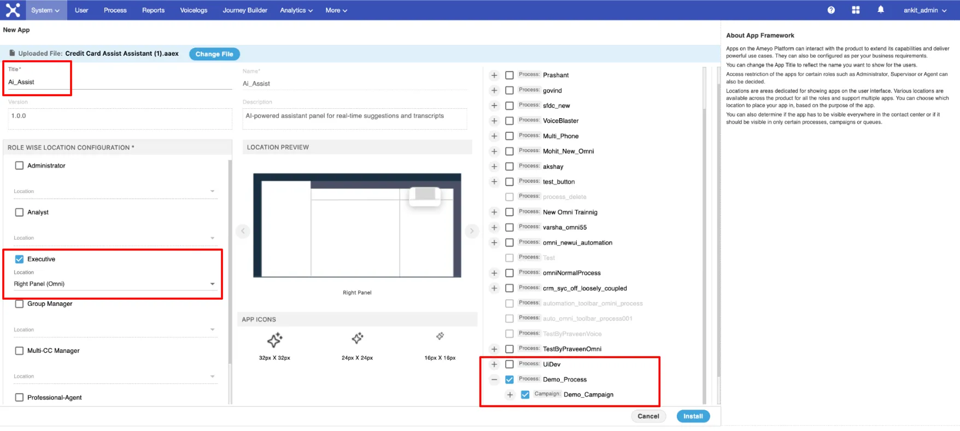The width and height of the screenshot is (960, 431).
Task: Open Executive location Right Panel dropdown
Action: (x=115, y=284)
